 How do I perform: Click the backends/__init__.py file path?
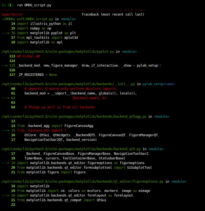68,84
